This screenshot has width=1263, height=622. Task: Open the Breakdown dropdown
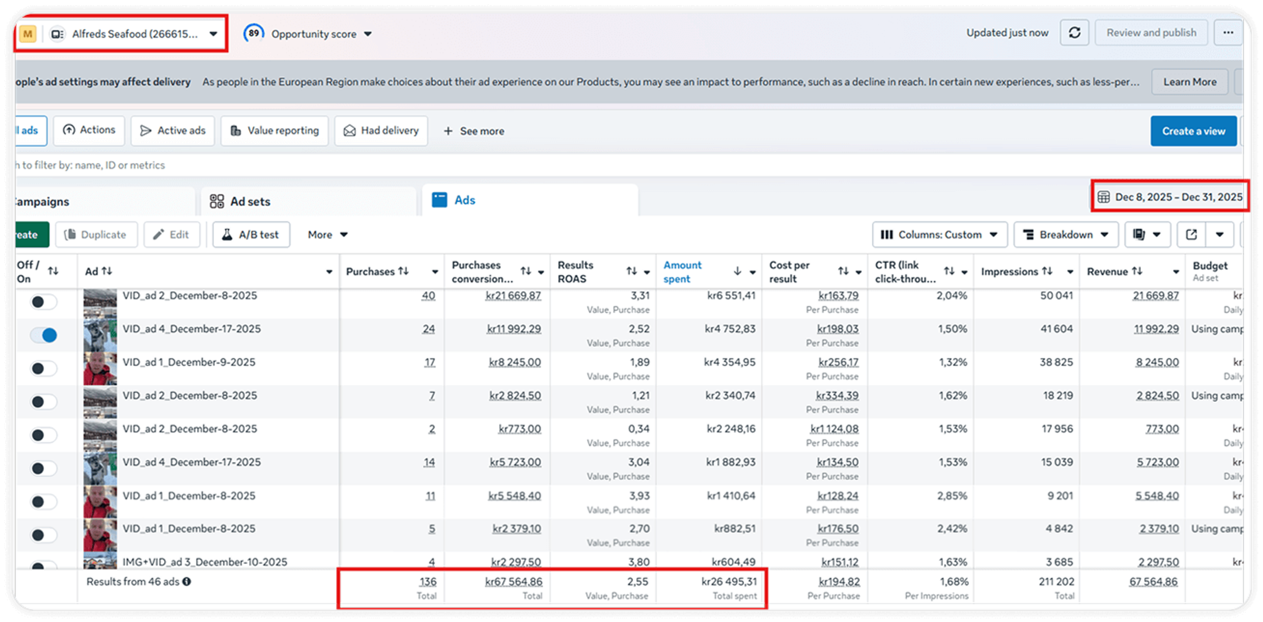1066,235
